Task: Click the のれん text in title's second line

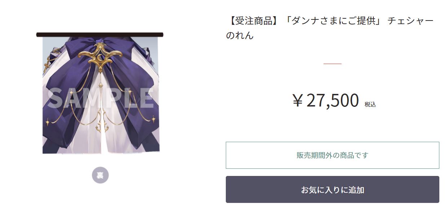Action: [x=240, y=35]
